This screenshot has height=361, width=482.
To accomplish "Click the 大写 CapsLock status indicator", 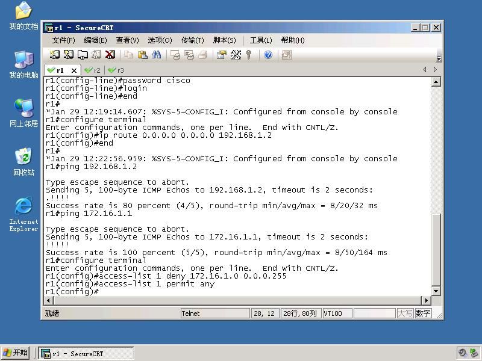I will tap(405, 313).
